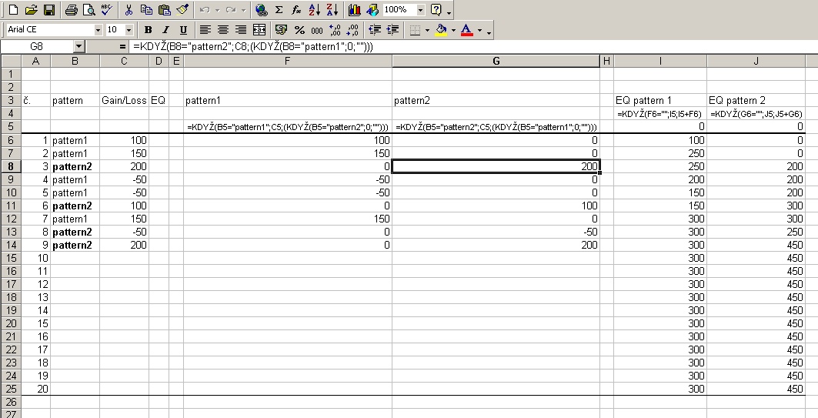Open the Office Assistant help
This screenshot has height=418, width=818.
click(x=436, y=9)
